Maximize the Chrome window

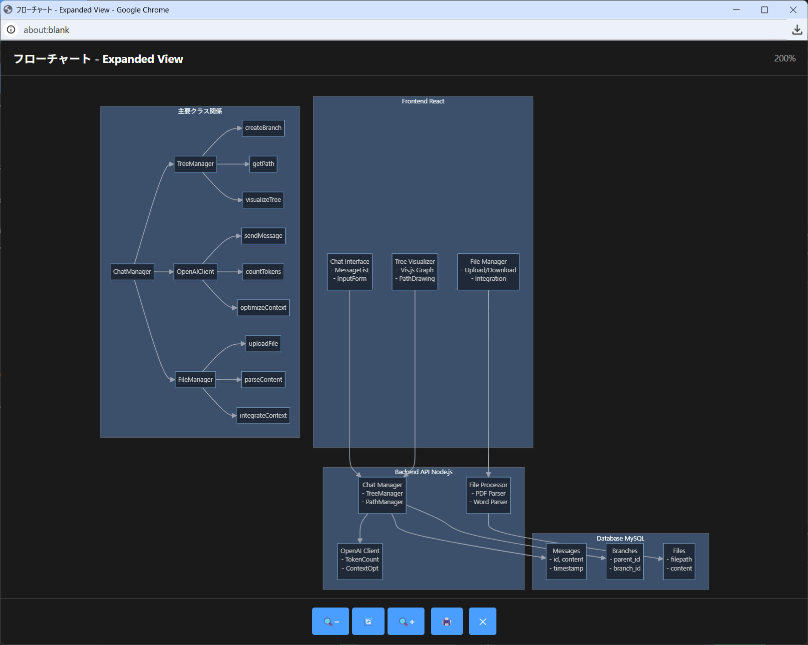pos(764,10)
